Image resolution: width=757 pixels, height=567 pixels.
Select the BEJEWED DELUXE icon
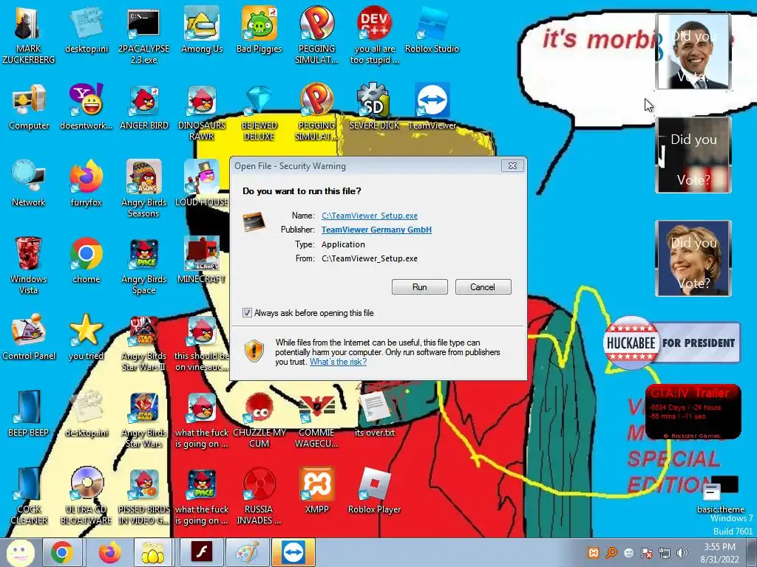pyautogui.click(x=259, y=112)
